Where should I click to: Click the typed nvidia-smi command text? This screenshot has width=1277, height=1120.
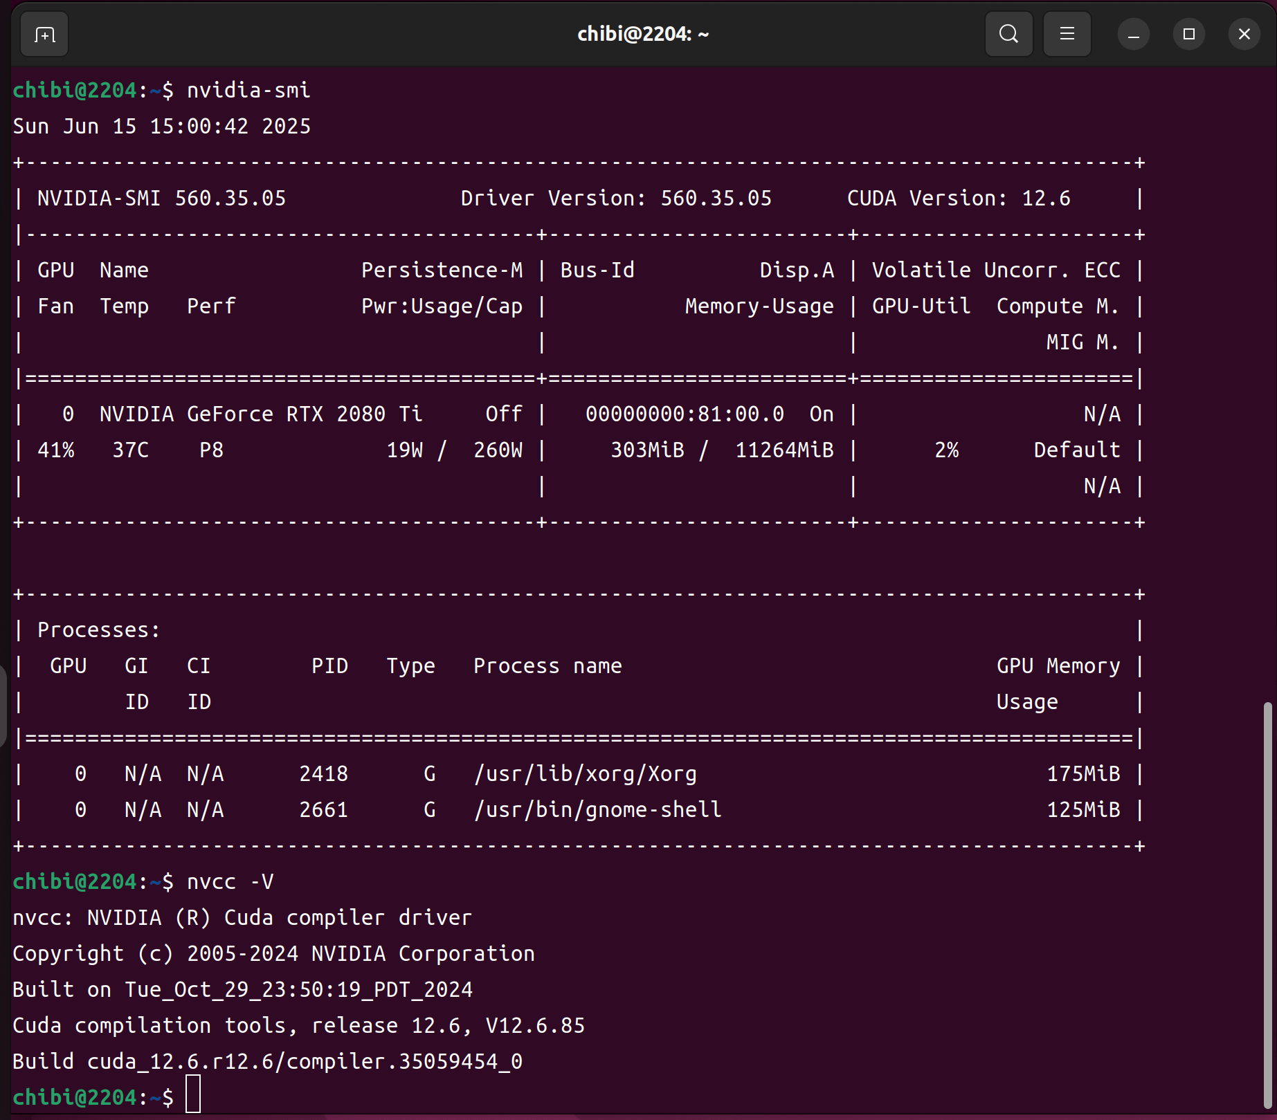coord(248,91)
